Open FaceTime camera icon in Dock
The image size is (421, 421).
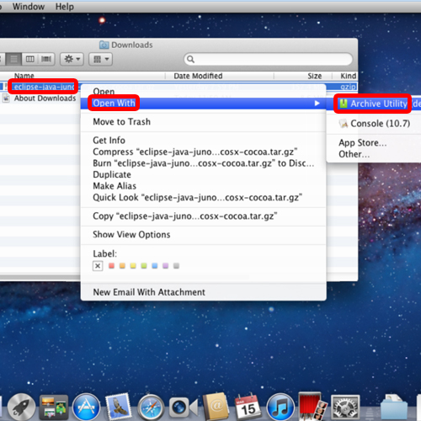[x=183, y=408]
